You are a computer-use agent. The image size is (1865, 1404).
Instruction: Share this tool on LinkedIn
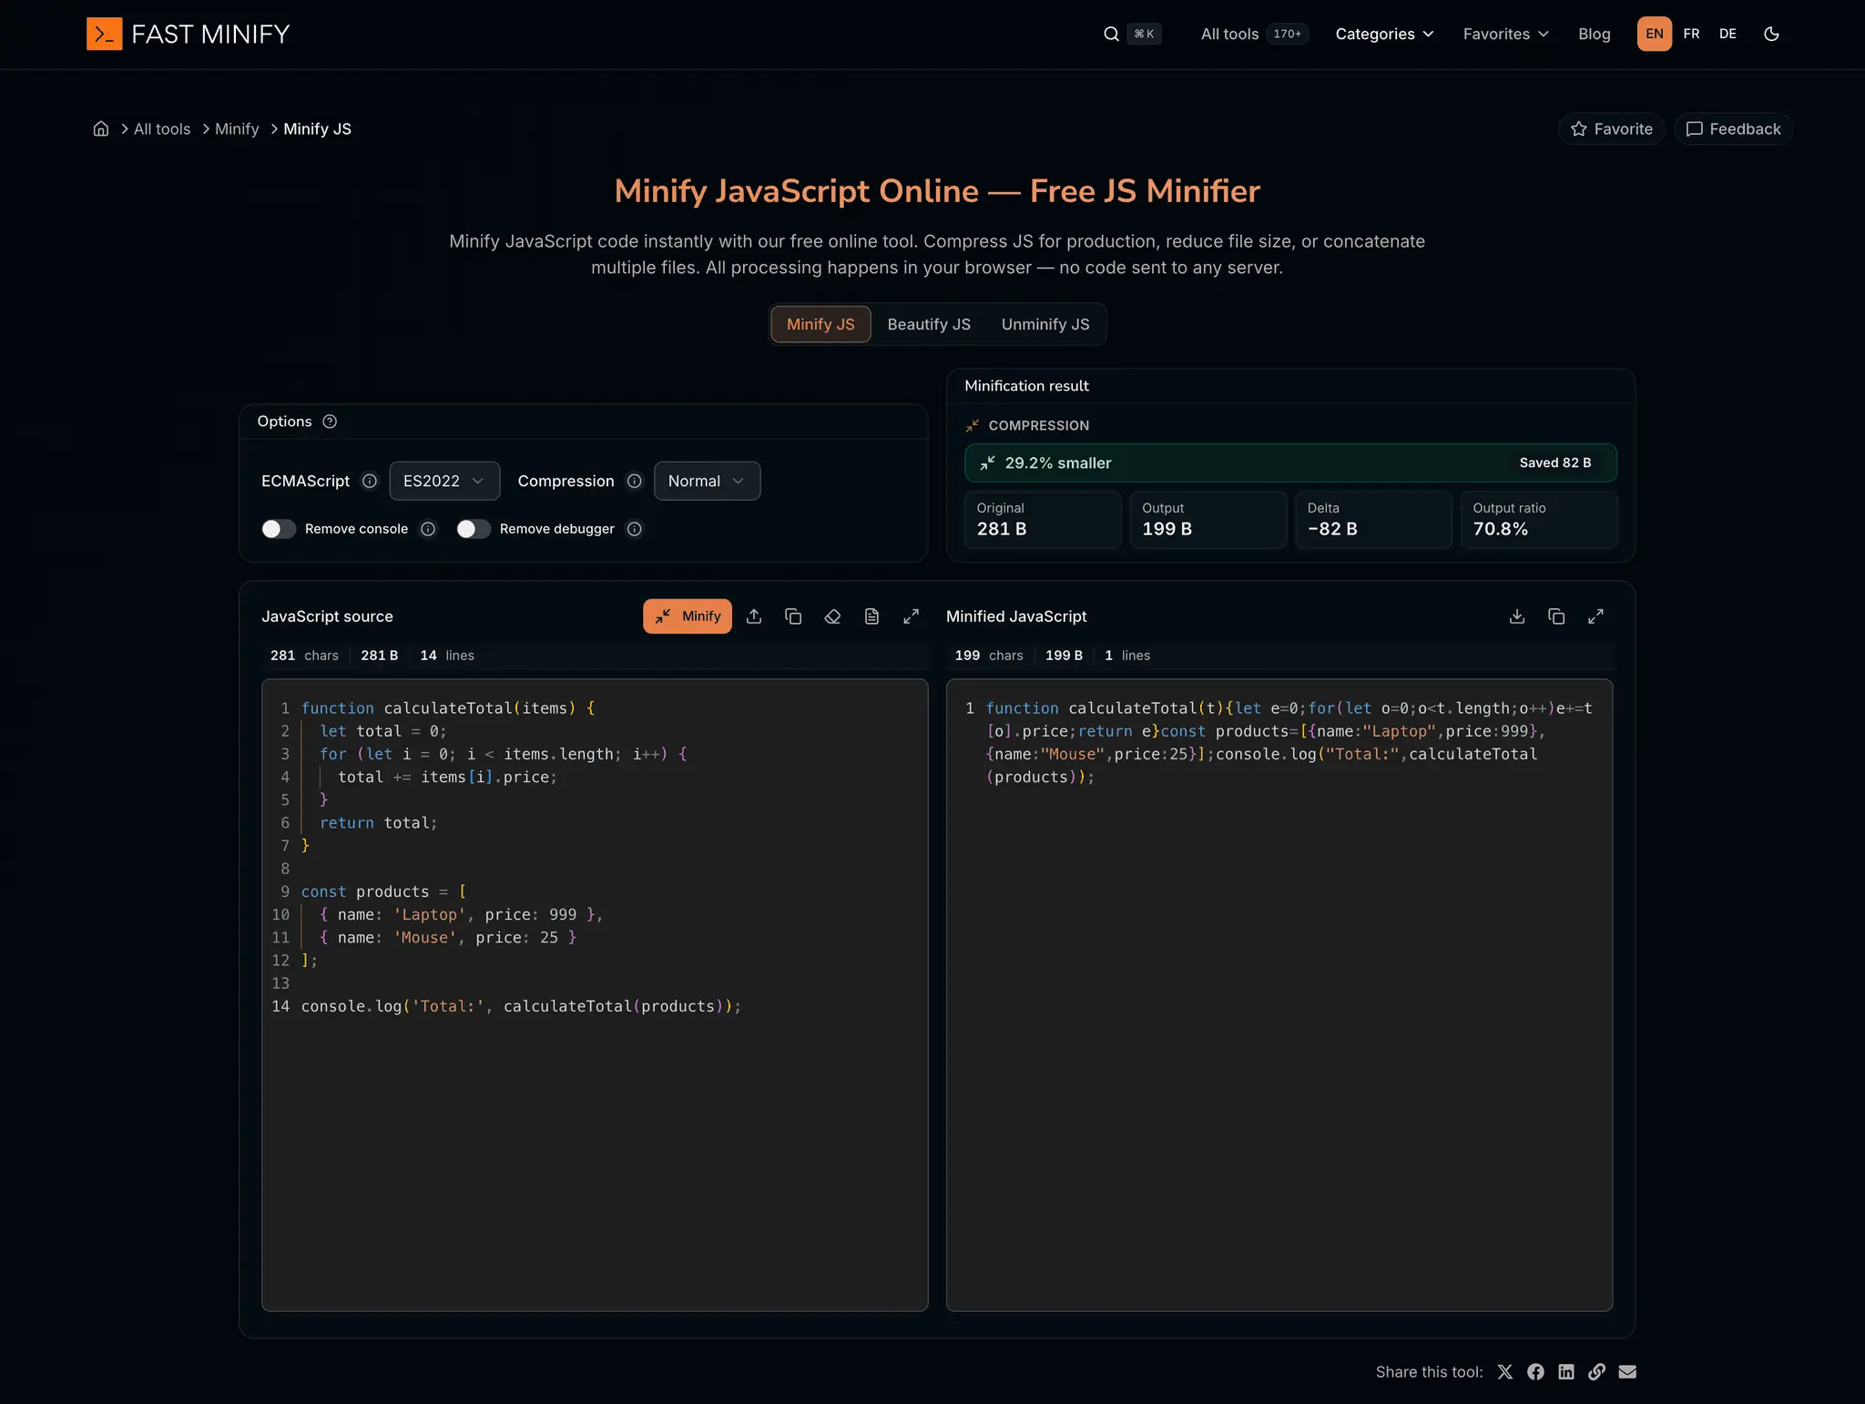pos(1566,1372)
